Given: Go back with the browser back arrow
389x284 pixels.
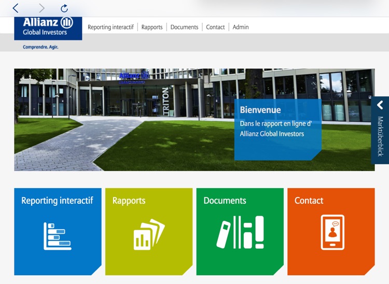Looking at the screenshot, I should pos(16,8).
